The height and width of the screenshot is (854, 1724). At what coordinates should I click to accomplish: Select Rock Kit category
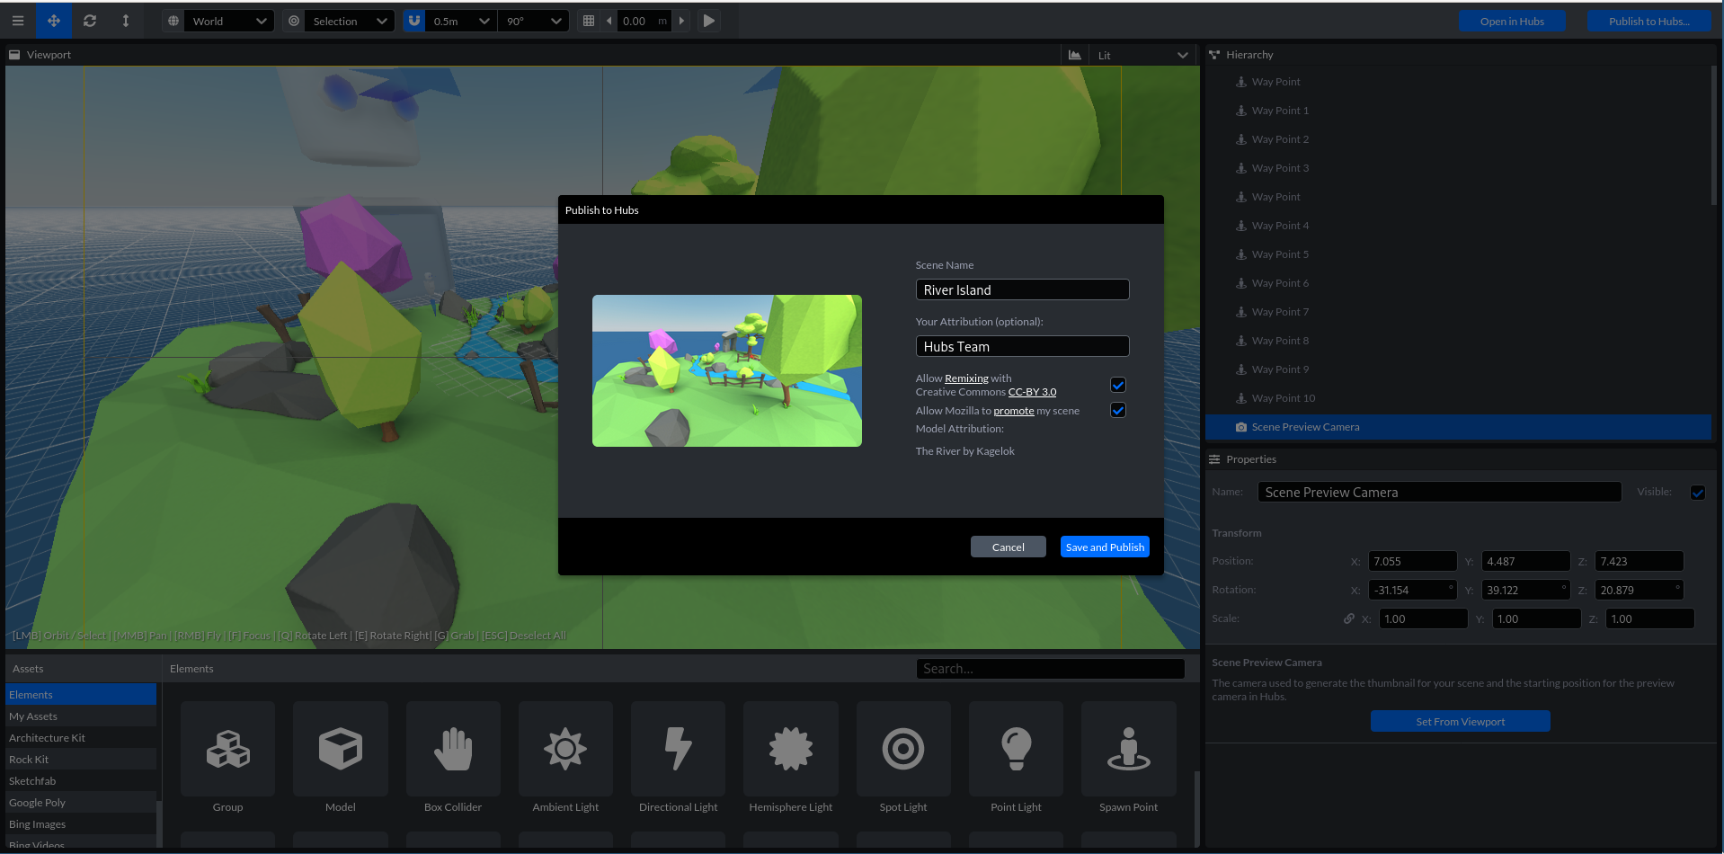[x=81, y=760]
